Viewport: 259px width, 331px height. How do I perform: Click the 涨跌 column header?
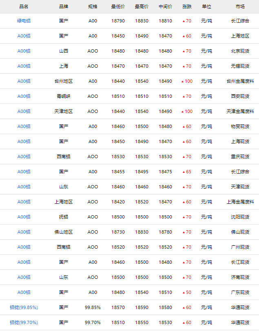187,7
